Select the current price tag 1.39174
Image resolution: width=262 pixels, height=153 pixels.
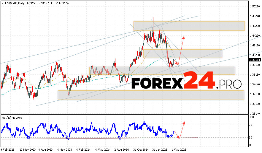[255, 60]
